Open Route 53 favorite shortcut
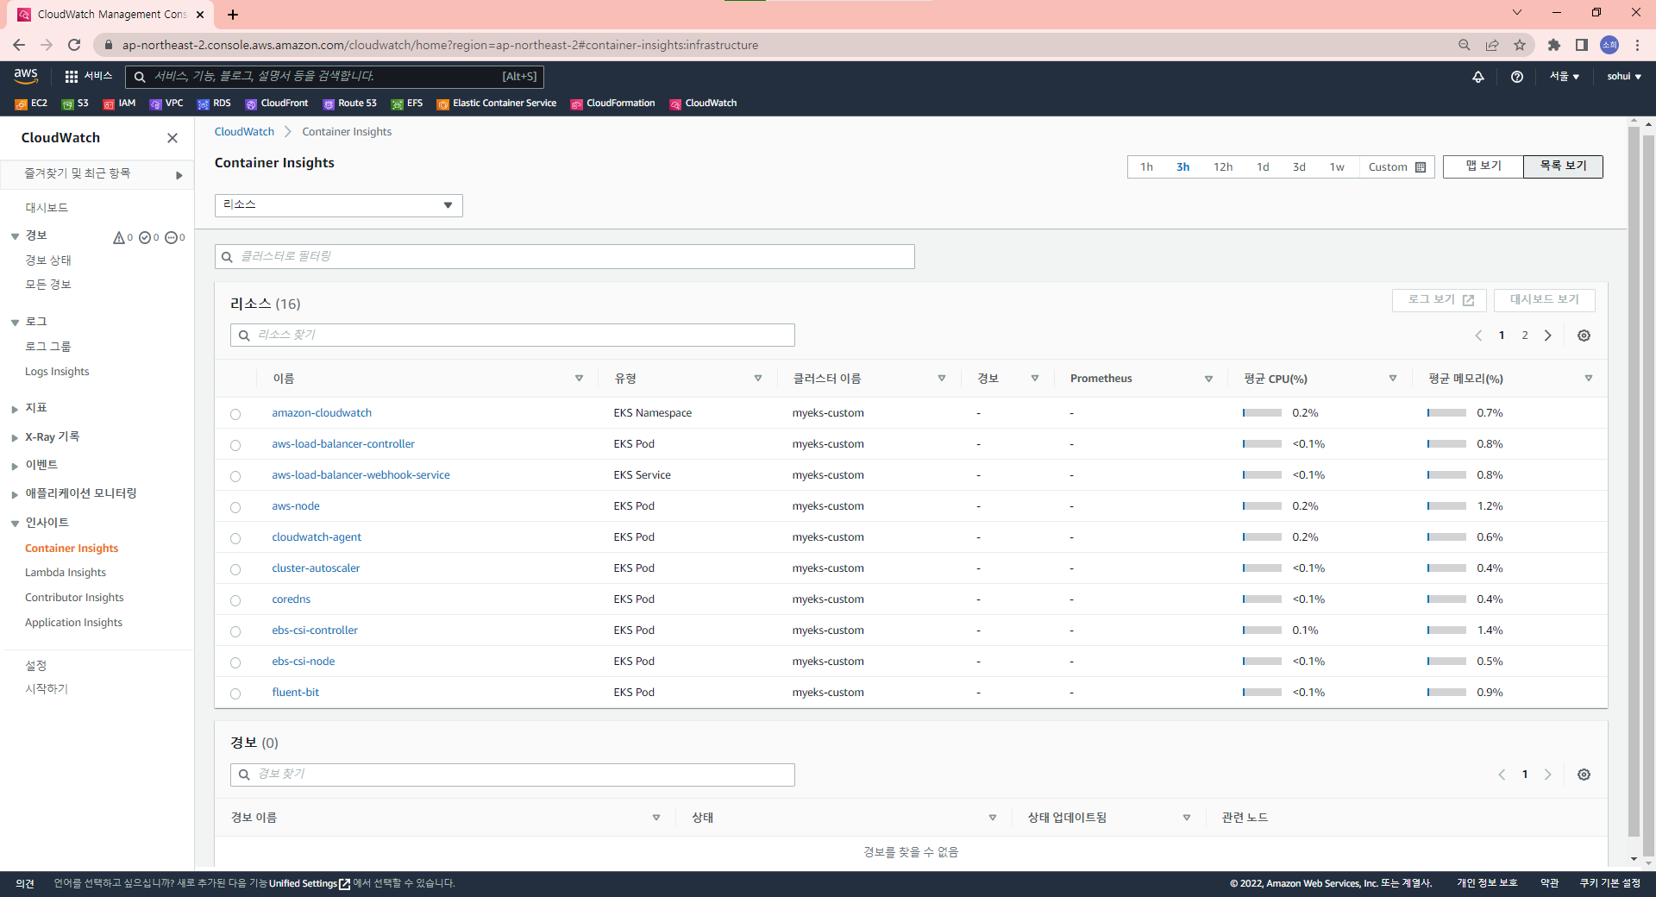1656x897 pixels. [349, 103]
